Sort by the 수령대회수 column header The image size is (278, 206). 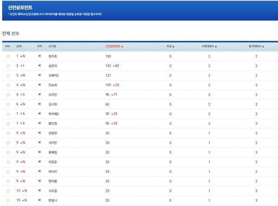click(209, 46)
